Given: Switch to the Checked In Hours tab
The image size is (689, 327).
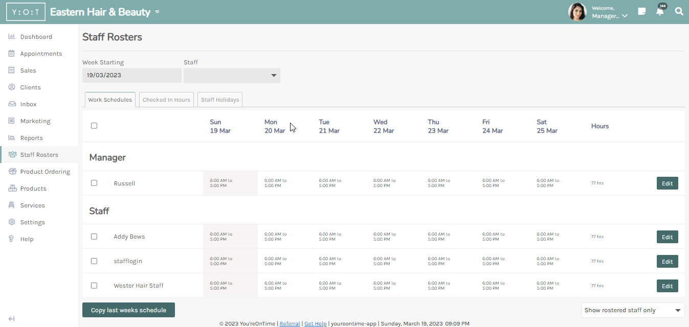Looking at the screenshot, I should pos(166,100).
